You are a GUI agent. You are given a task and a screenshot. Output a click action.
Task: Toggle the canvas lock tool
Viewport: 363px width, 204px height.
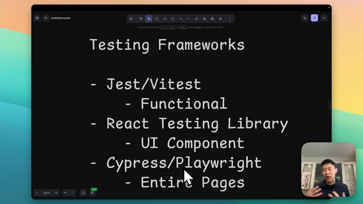pyautogui.click(x=131, y=19)
